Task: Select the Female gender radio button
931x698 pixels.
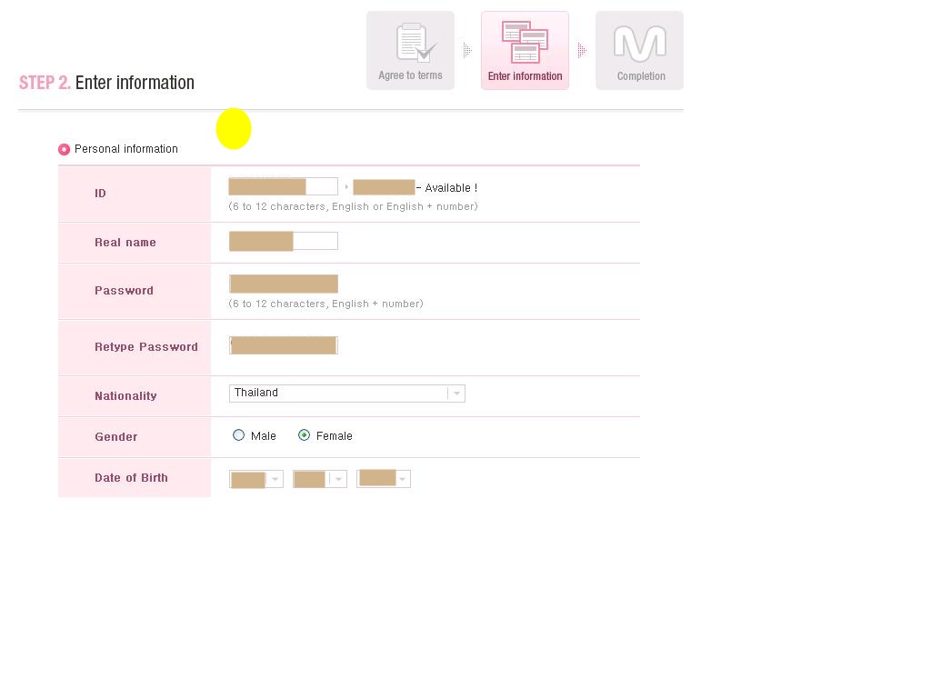Action: pos(304,435)
